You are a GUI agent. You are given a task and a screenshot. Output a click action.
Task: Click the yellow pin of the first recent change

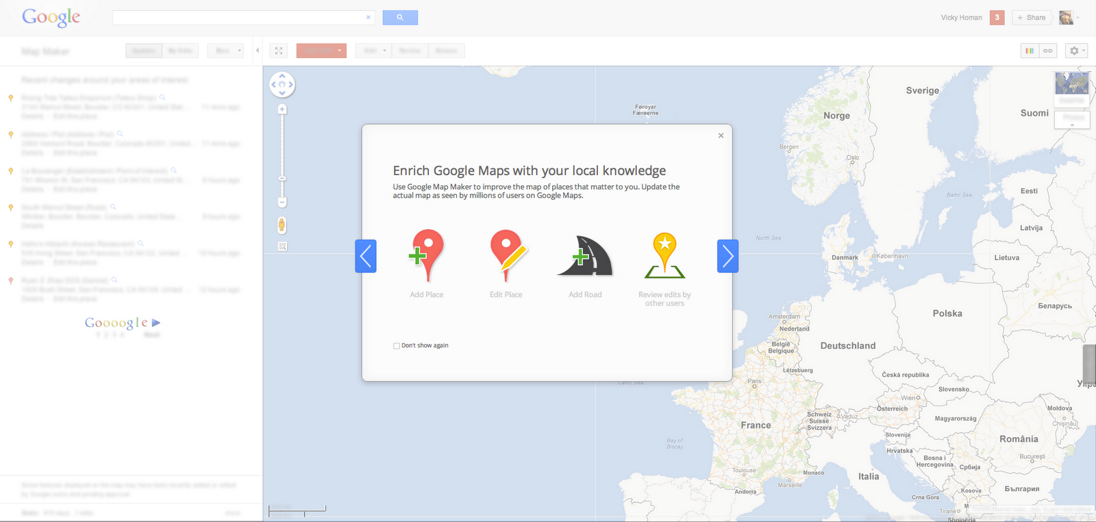10,98
